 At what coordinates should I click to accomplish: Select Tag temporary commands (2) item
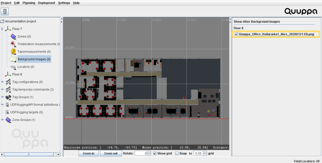click(x=33, y=89)
